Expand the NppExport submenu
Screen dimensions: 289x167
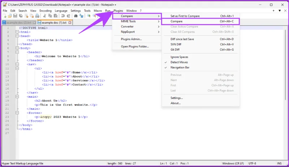pos(137,32)
